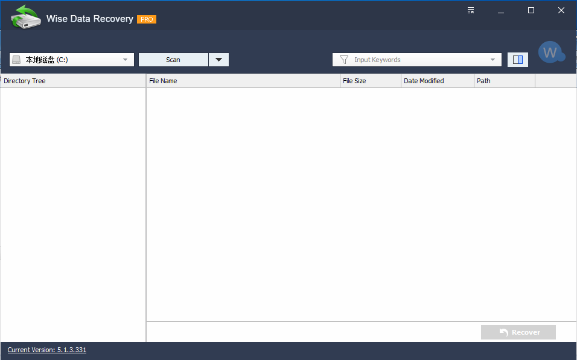Image resolution: width=577 pixels, height=360 pixels.
Task: Open the main menu icon in title bar
Action: 471,10
